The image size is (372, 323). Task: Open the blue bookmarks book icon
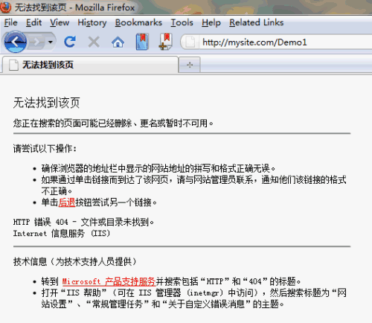click(x=142, y=42)
